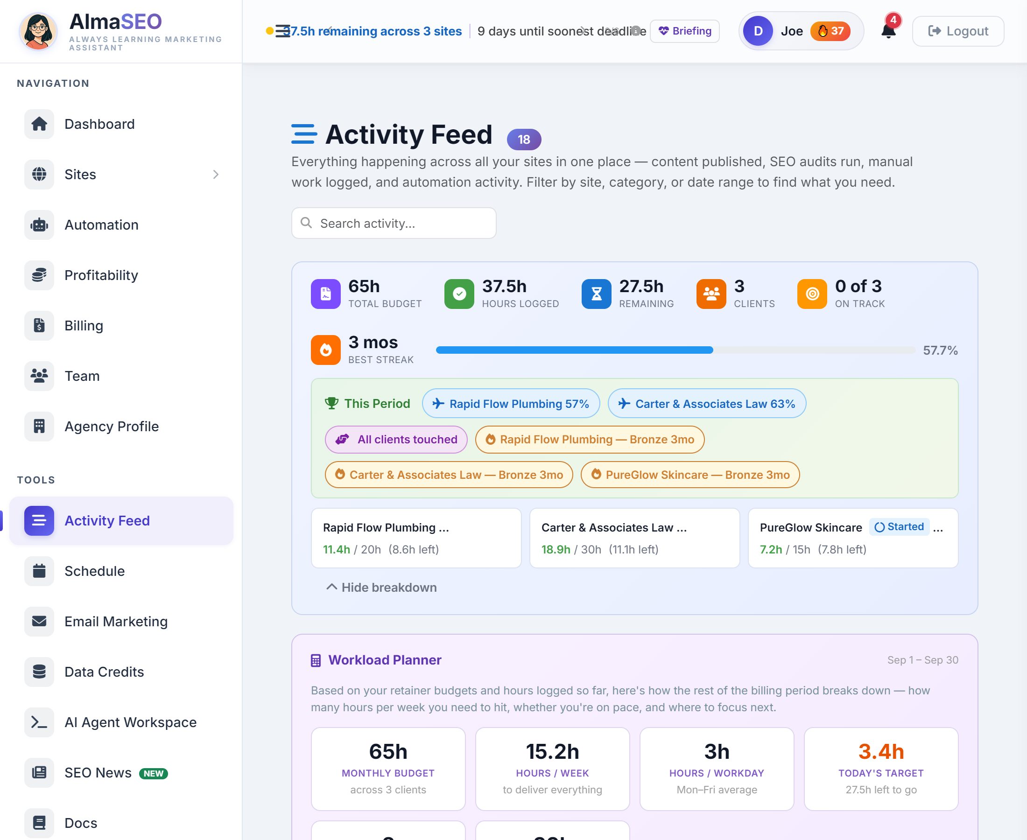Focus the Search activity field
Image resolution: width=1027 pixels, height=840 pixels.
[394, 223]
